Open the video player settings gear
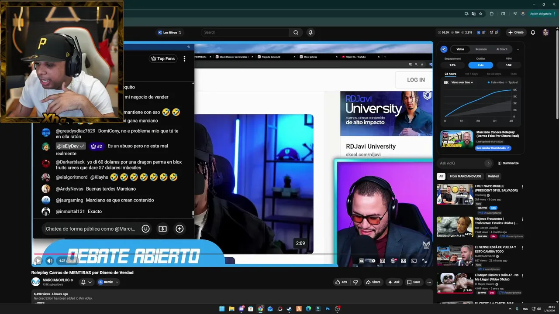The width and height of the screenshot is (559, 314). click(x=393, y=261)
